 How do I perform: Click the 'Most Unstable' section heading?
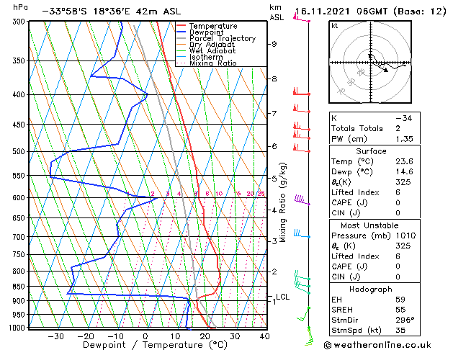369,225
